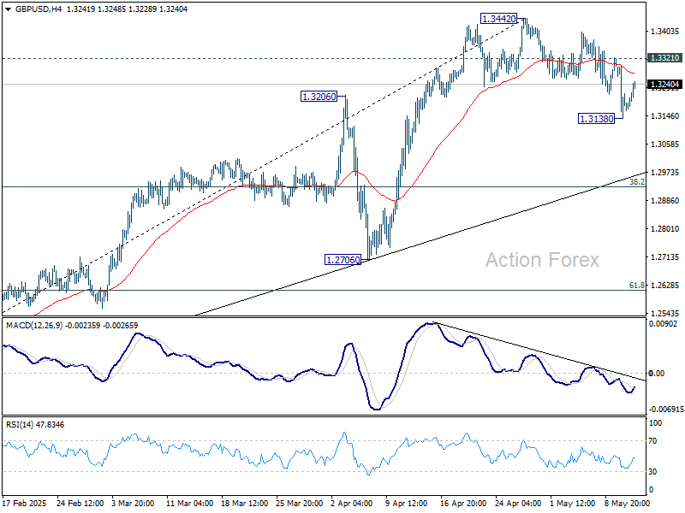Click the 1.26285 price axis value
The image size is (685, 513).
665,286
